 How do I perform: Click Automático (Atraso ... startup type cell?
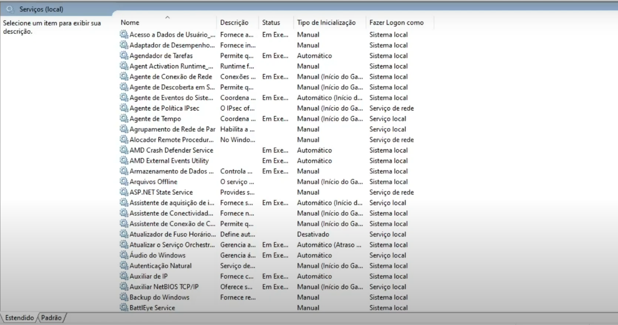329,245
